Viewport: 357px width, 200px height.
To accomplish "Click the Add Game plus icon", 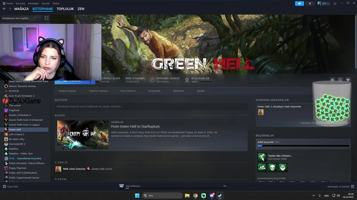I will point(4,186).
